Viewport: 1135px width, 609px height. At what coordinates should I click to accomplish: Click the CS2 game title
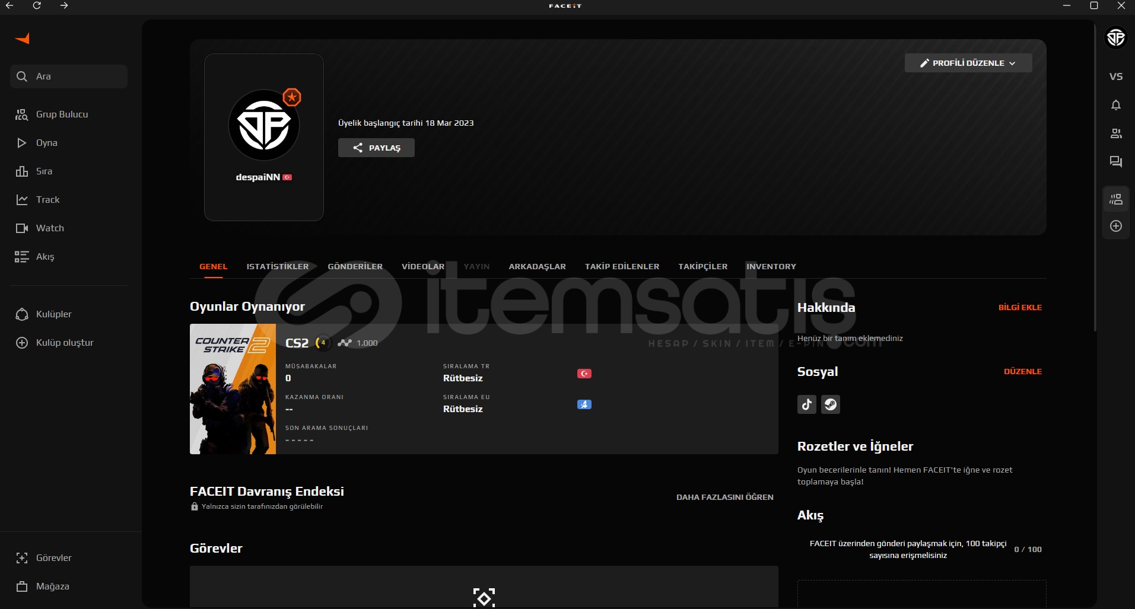297,343
